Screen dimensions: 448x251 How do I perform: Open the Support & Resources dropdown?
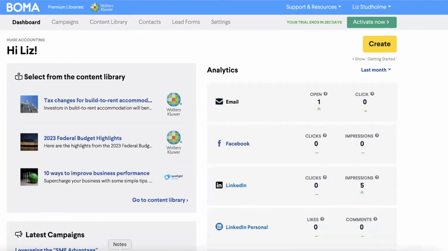coord(313,7)
